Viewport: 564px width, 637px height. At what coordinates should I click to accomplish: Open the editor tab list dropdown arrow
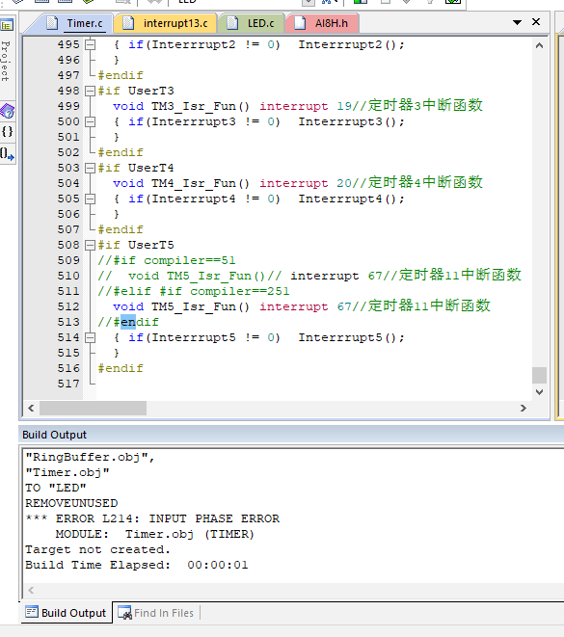pyautogui.click(x=517, y=22)
